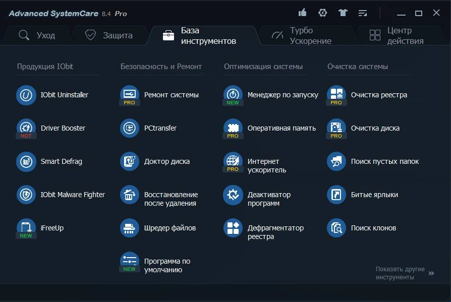Expand more tools with double-chevron arrow

click(x=431, y=273)
